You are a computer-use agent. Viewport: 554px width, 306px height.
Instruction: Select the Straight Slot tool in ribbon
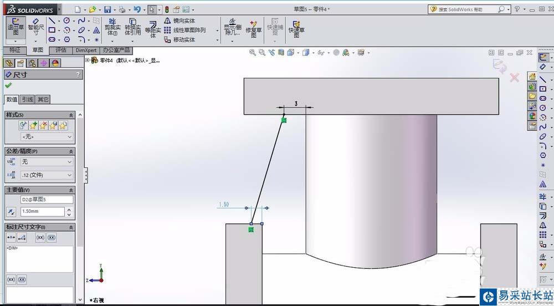click(52, 39)
